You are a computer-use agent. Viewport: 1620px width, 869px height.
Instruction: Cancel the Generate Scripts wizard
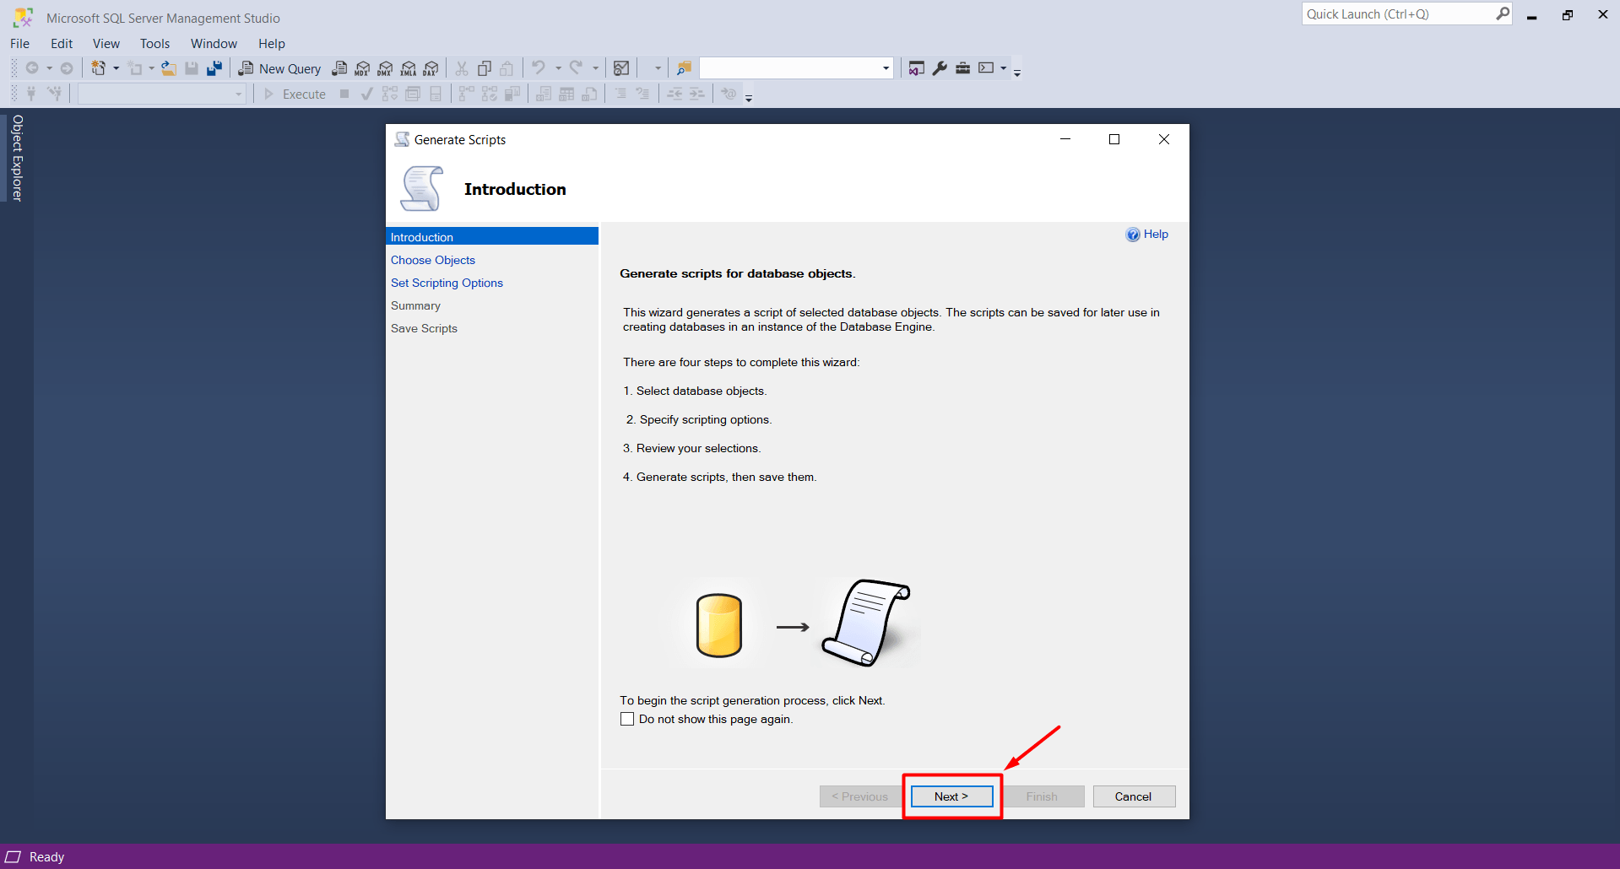1133,796
